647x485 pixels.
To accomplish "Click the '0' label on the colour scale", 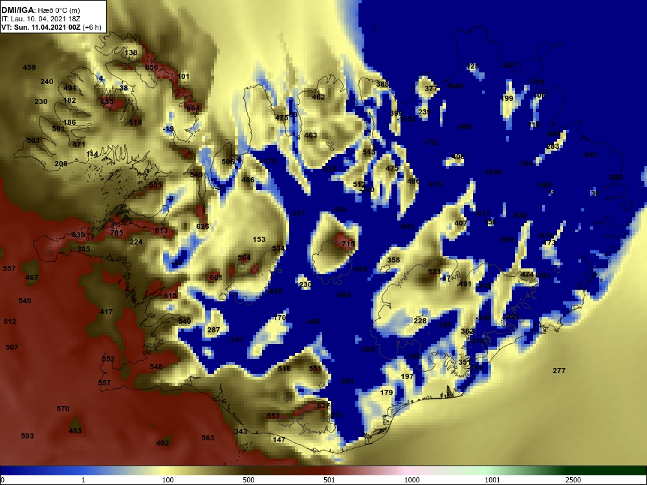I will [x=3, y=480].
